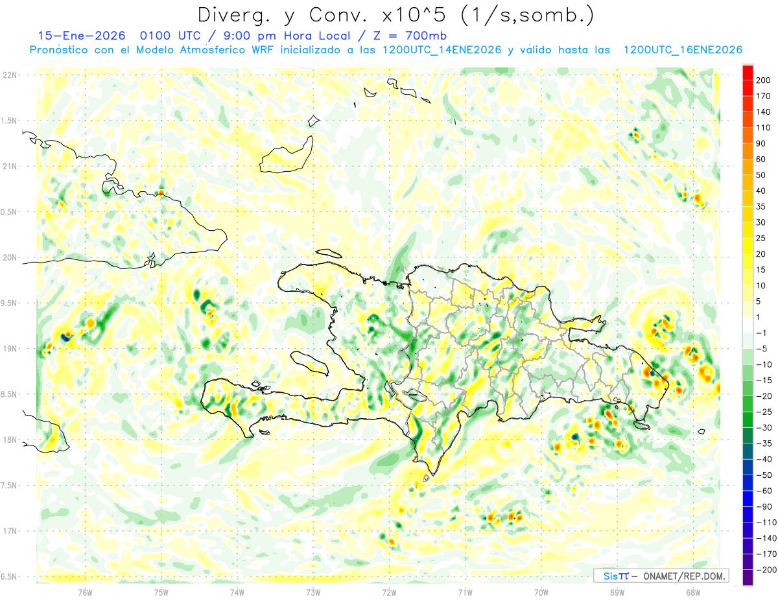Click the 'SisTT – ONAMET/REP.DOM.' credit box
778x601 pixels.
[x=661, y=576]
